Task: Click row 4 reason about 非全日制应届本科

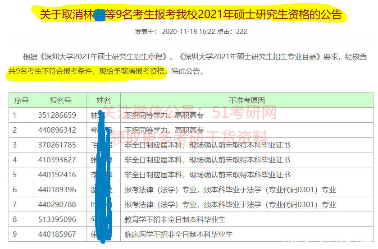Action: [207, 160]
